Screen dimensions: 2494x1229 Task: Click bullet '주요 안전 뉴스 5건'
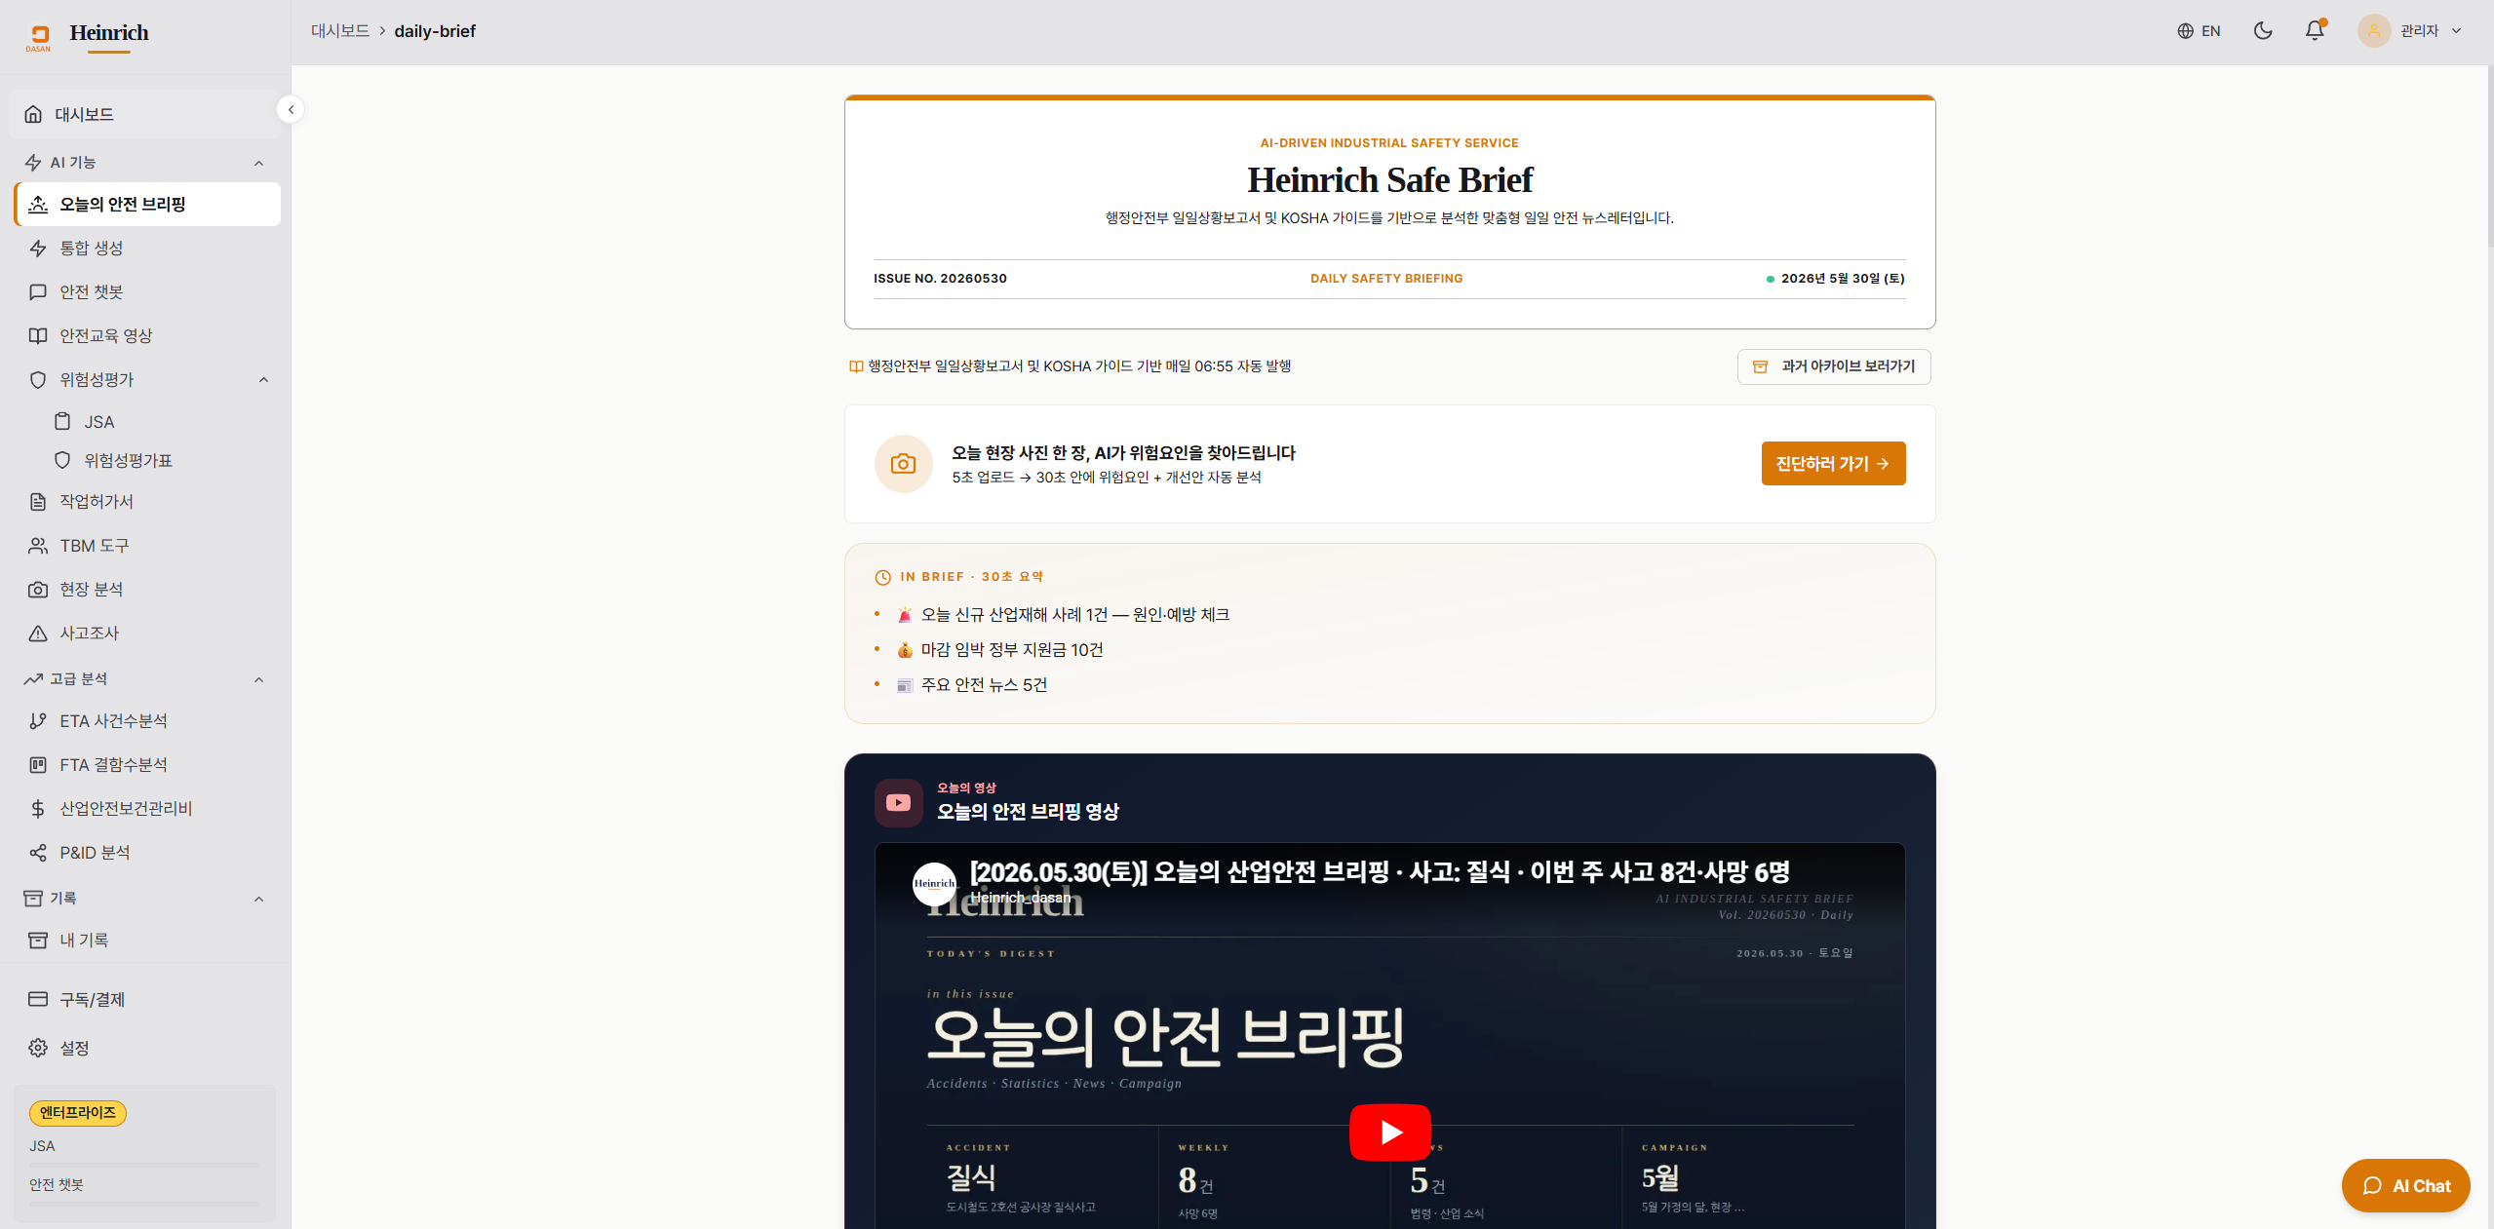(984, 684)
